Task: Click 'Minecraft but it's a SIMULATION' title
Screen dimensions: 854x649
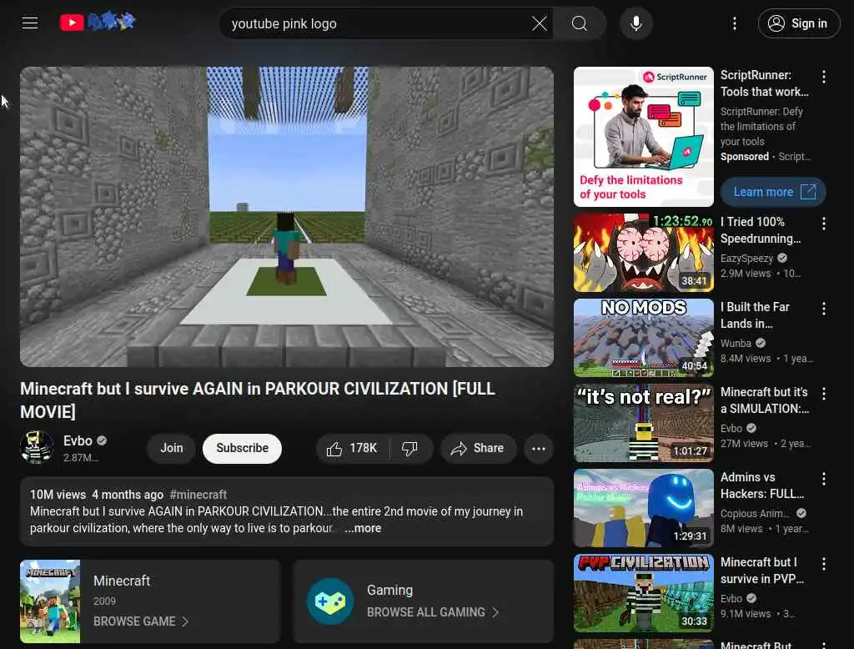Action: [765, 400]
